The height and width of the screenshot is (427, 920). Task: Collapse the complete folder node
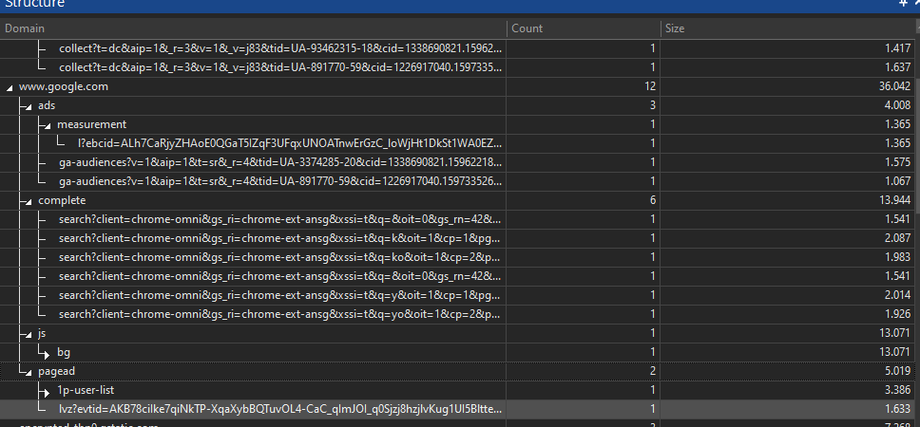coord(28,200)
